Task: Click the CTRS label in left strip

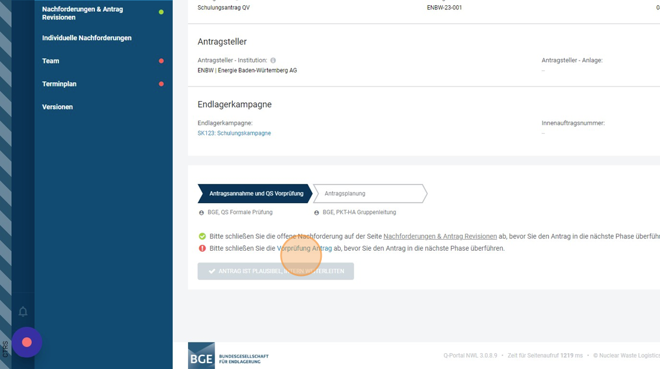Action: pos(5,349)
